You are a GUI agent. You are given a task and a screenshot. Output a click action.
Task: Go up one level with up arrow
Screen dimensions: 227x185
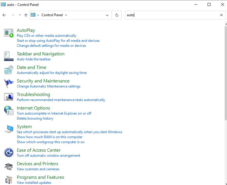(26, 15)
